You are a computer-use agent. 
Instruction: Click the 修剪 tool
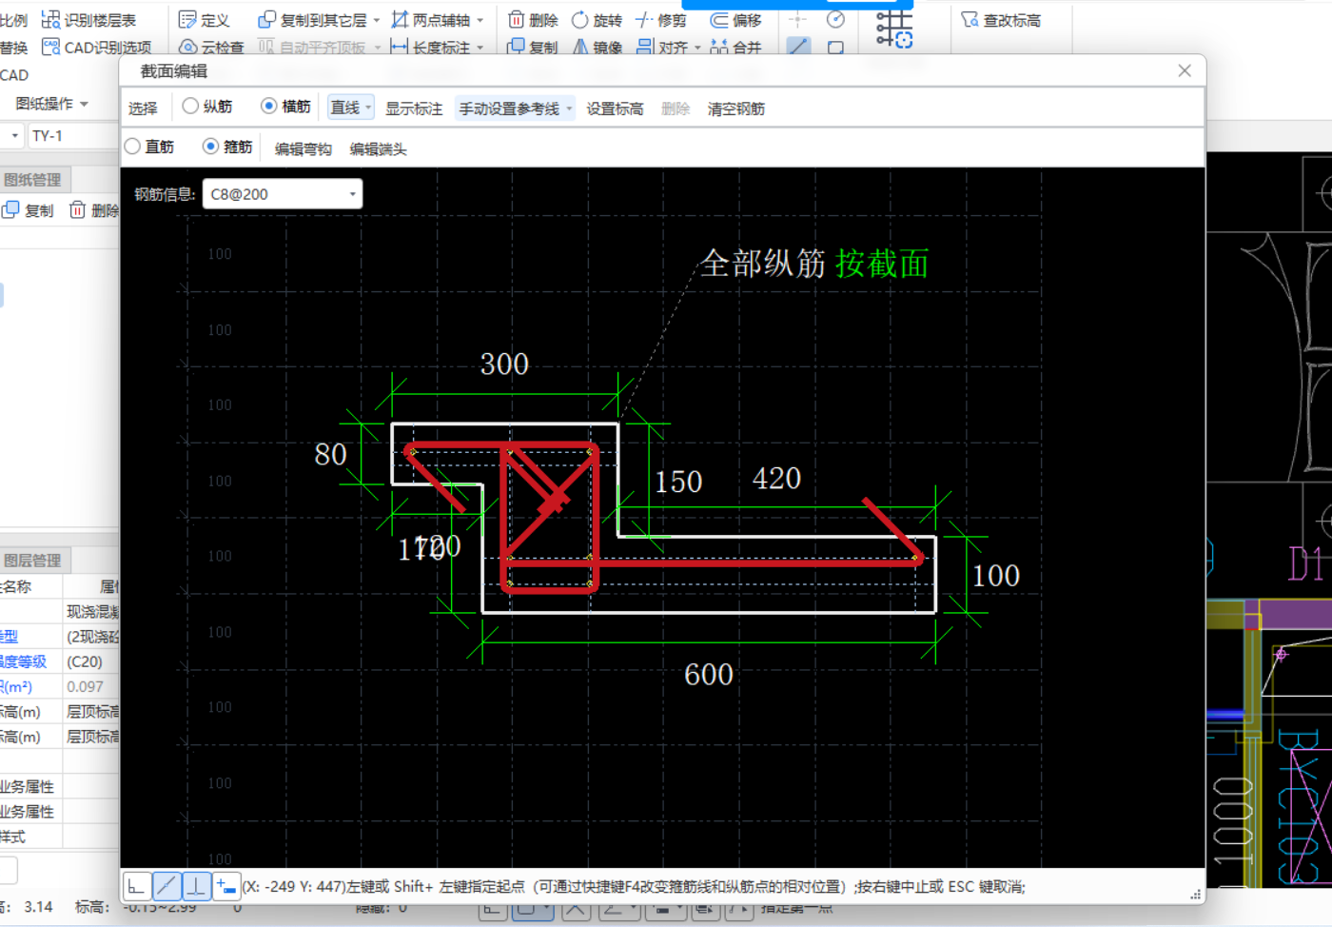click(660, 20)
